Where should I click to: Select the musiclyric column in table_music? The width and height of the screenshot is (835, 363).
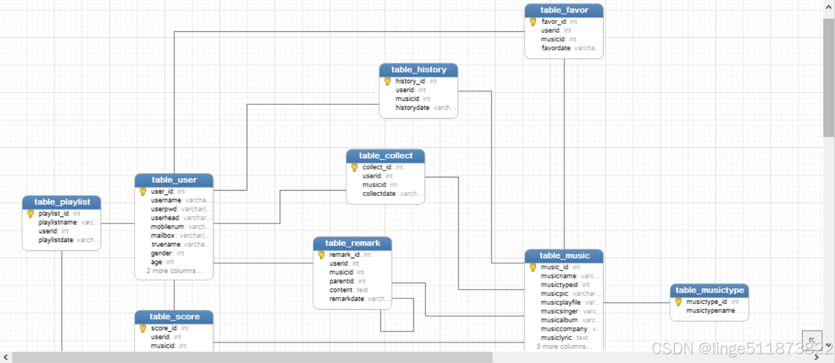pos(564,338)
